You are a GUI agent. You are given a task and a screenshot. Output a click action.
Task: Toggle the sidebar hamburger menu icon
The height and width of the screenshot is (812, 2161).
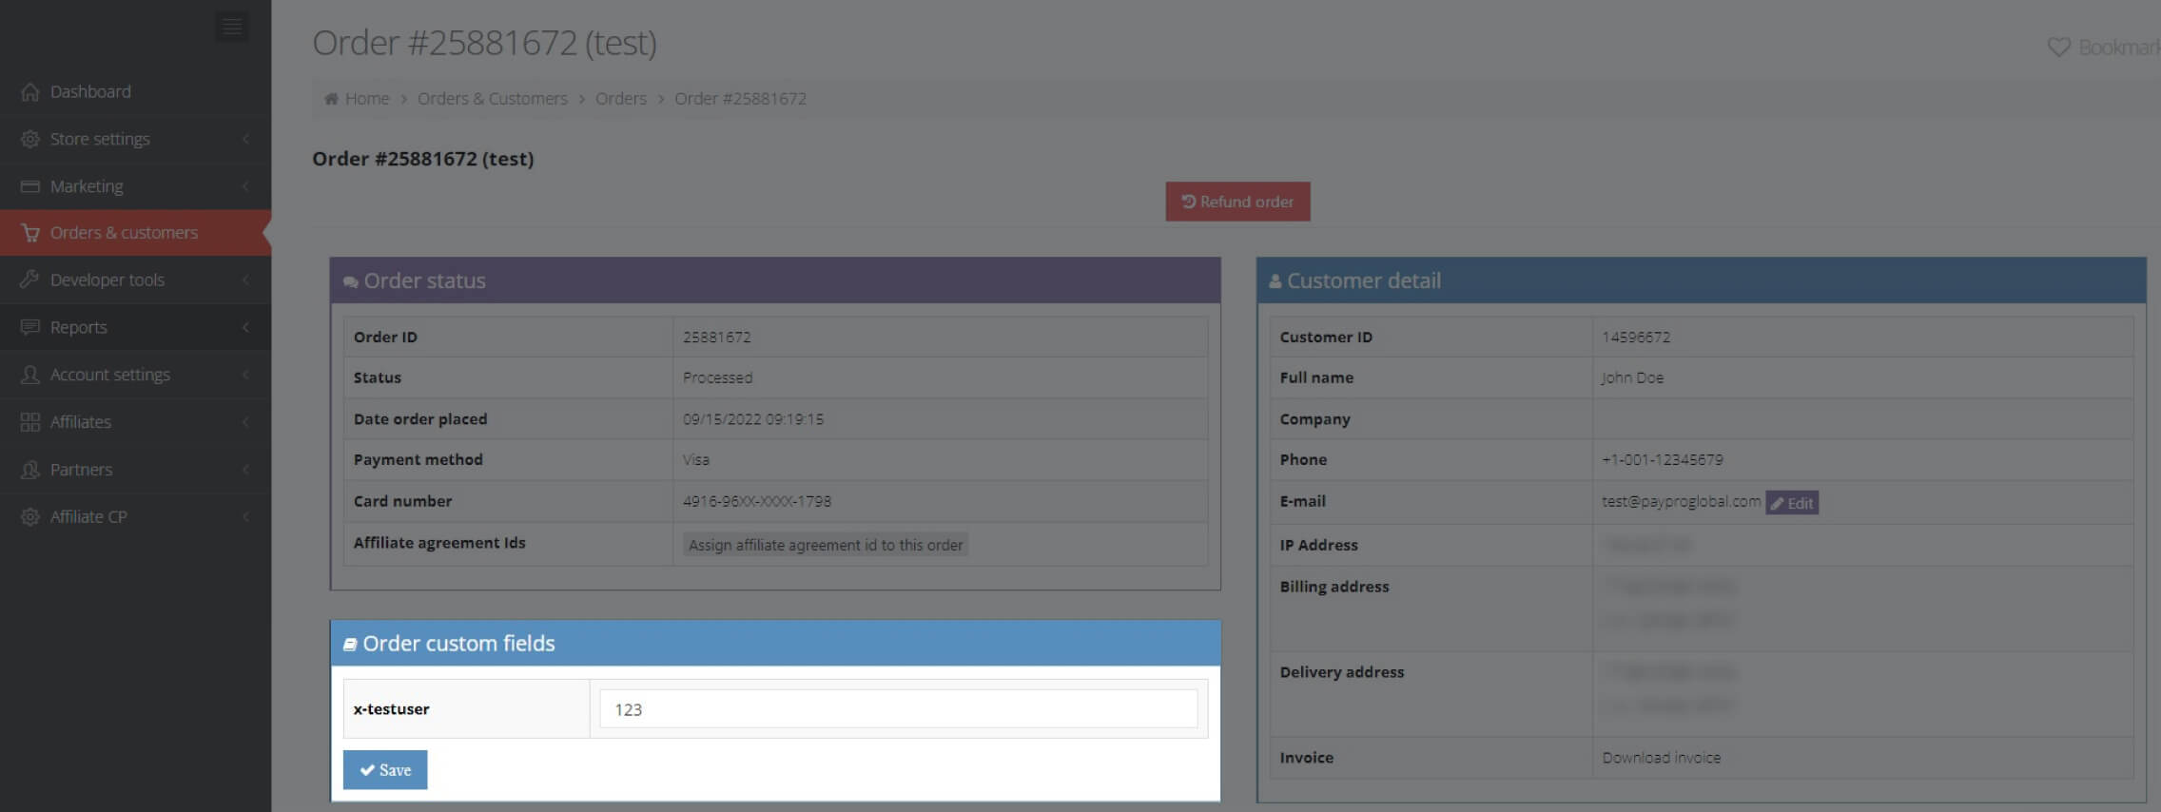232,27
